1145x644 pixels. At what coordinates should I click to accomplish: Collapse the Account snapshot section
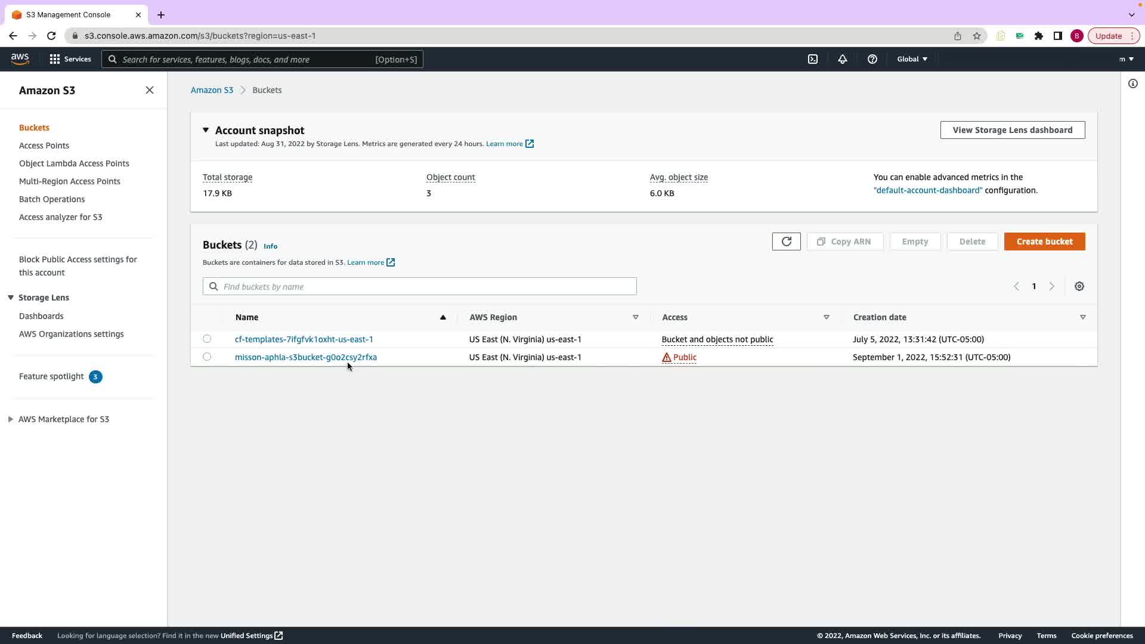206,130
